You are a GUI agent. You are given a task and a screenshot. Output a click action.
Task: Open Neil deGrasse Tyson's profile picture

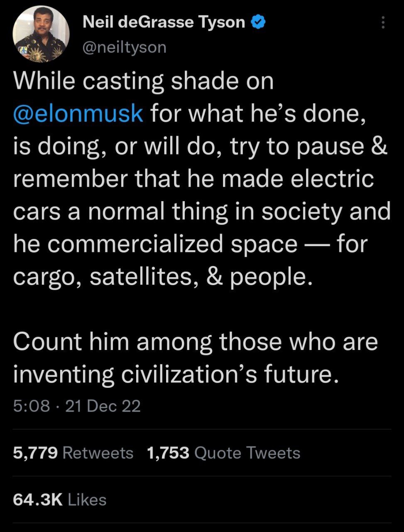(41, 34)
